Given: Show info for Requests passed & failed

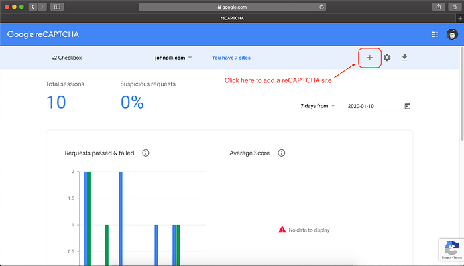Looking at the screenshot, I should pyautogui.click(x=146, y=153).
